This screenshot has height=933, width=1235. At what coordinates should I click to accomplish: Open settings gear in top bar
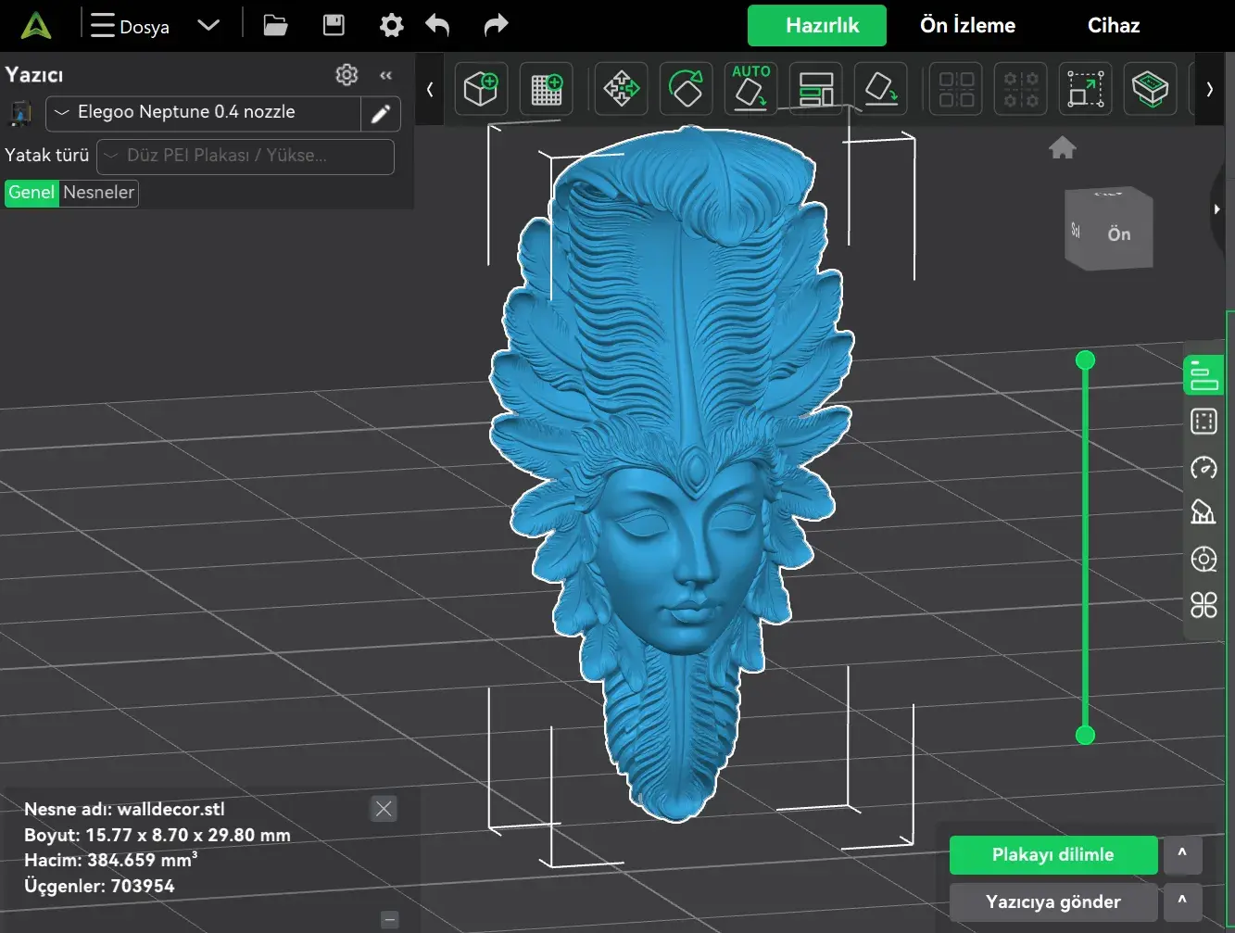[392, 25]
